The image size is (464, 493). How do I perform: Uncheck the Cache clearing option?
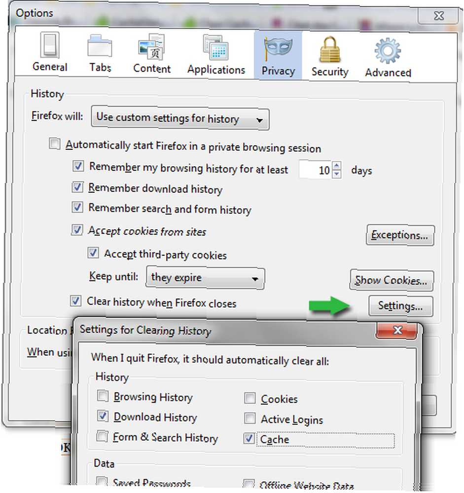[x=249, y=438]
